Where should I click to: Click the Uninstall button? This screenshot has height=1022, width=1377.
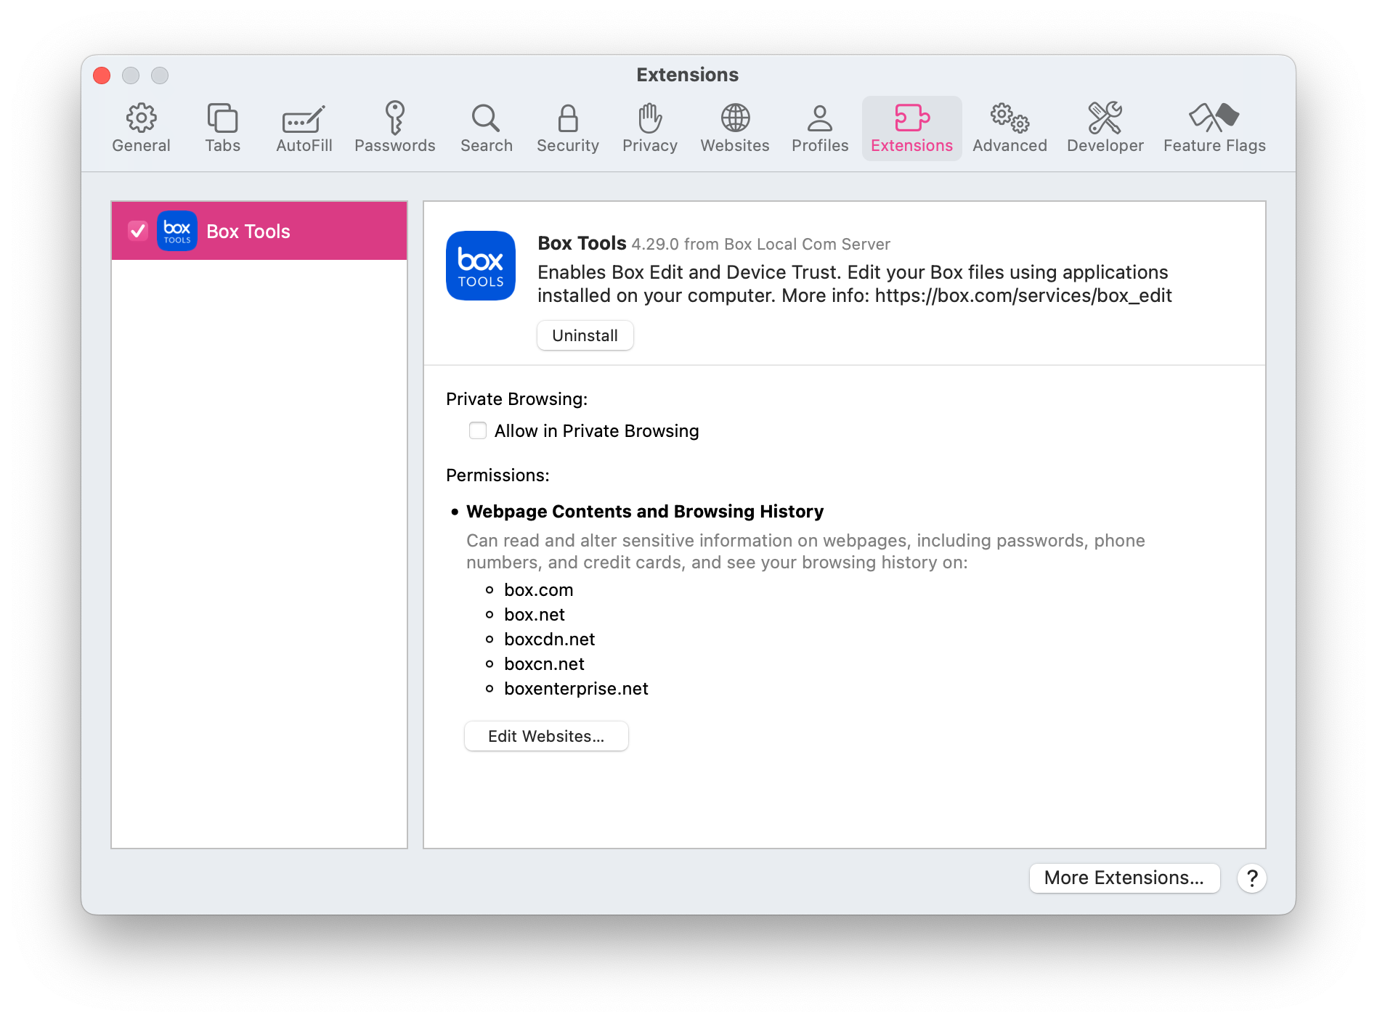click(x=585, y=335)
